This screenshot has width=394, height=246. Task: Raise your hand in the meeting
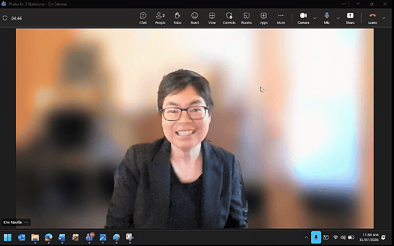178,18
